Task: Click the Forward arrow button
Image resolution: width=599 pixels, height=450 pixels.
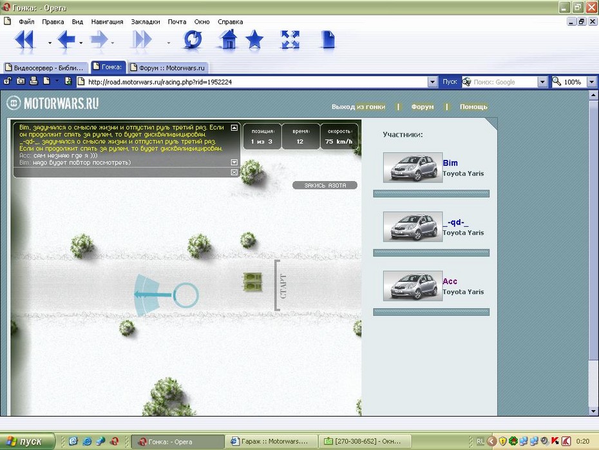Action: (x=99, y=40)
